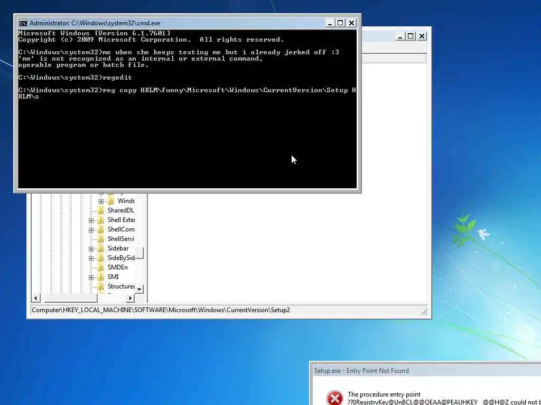
Task: Maximize the Command Prompt window
Action: click(x=340, y=23)
